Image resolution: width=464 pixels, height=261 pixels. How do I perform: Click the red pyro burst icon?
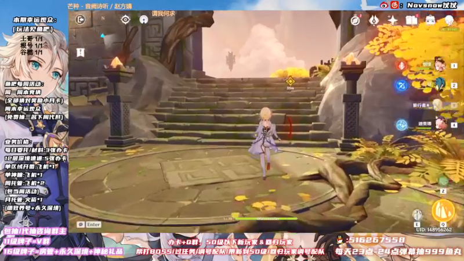(401, 66)
